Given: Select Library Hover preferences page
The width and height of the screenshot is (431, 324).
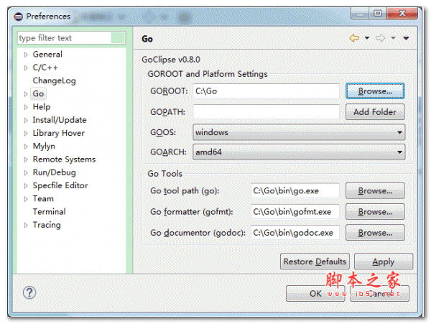Looking at the screenshot, I should click(58, 133).
